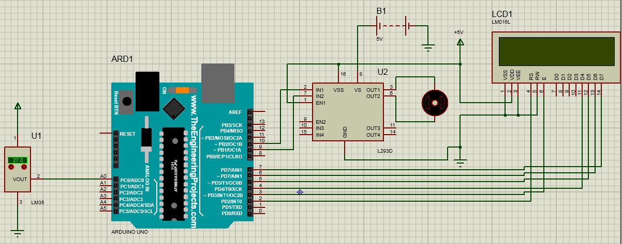Click the U2 reference label

click(x=382, y=72)
